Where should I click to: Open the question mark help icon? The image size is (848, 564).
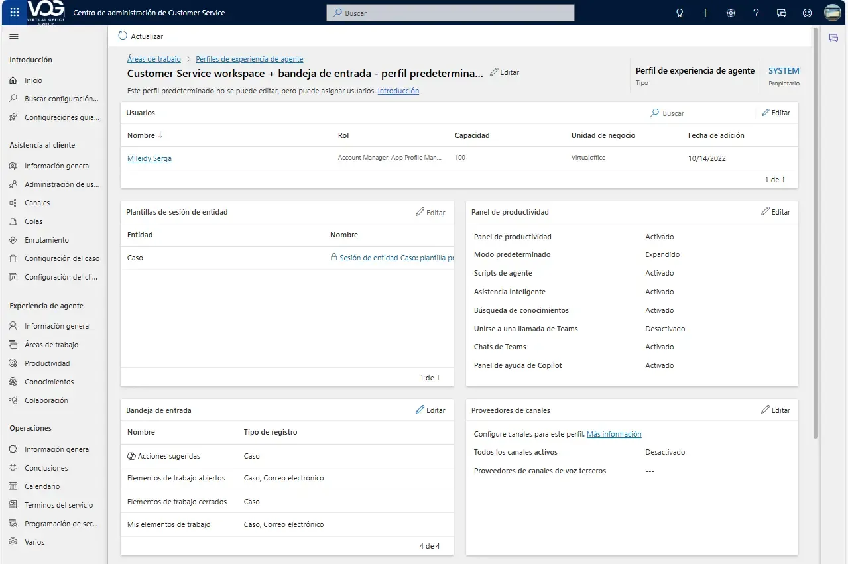tap(756, 13)
